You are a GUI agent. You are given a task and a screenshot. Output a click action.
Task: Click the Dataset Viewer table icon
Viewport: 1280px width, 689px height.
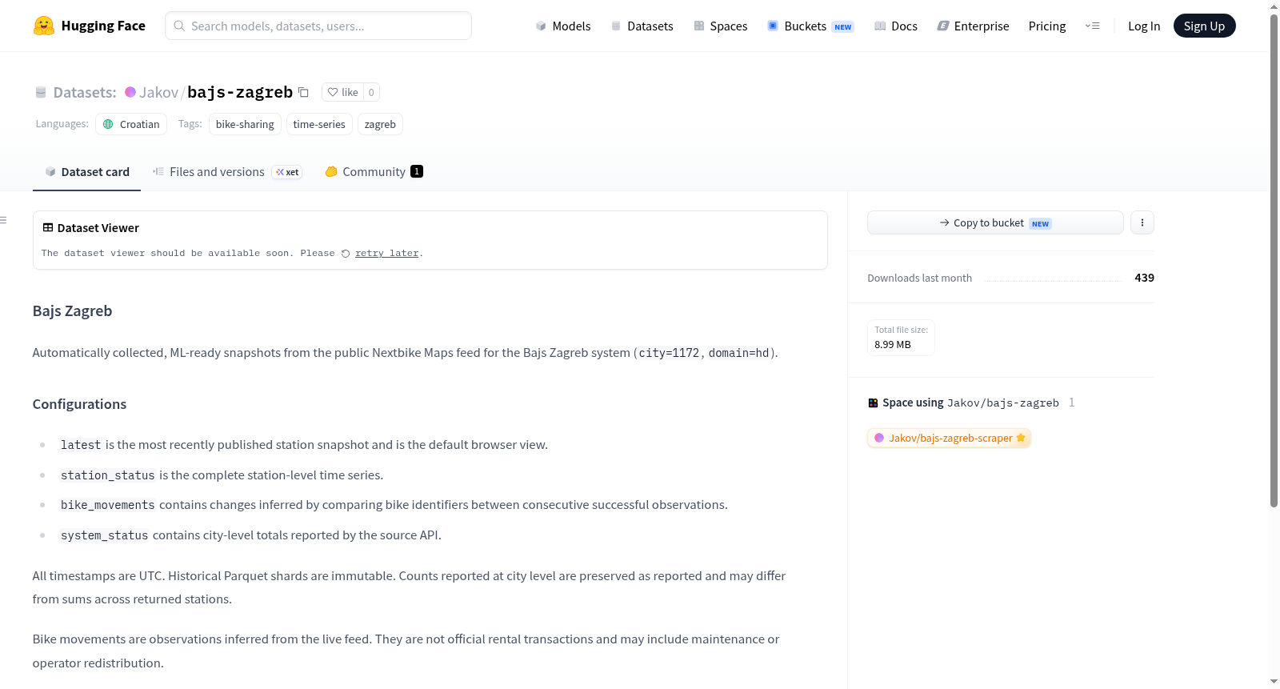48,228
